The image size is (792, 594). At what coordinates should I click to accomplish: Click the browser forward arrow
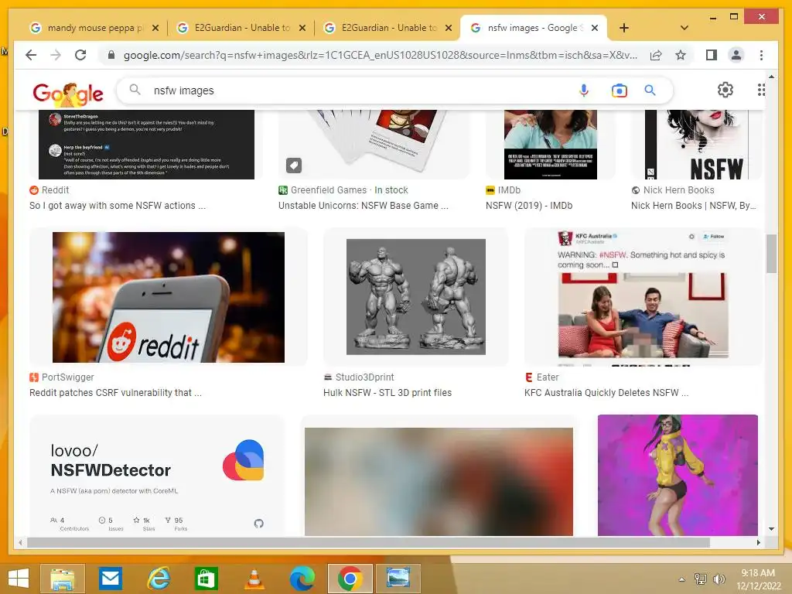(x=56, y=55)
